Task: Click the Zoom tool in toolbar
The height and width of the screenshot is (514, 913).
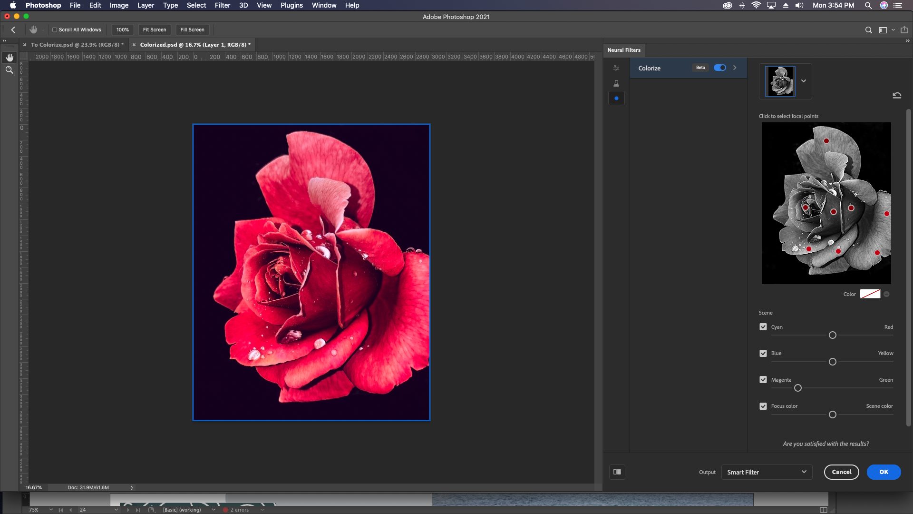Action: click(x=10, y=69)
